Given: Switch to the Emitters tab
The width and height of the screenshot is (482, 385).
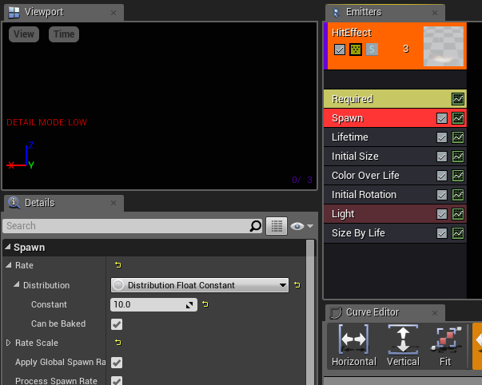Looking at the screenshot, I should 384,13.
